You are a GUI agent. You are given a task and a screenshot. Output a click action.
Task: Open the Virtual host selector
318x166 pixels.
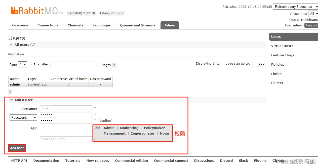point(313,14)
